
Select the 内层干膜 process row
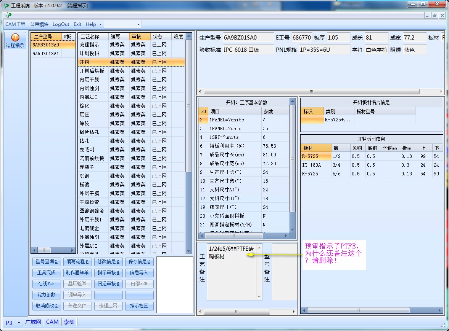pos(131,80)
